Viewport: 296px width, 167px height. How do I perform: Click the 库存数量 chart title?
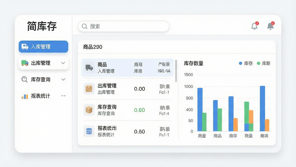tap(193, 63)
